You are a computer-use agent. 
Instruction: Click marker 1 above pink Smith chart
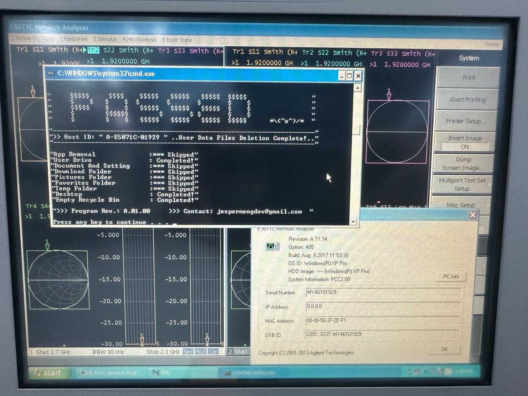point(389,94)
